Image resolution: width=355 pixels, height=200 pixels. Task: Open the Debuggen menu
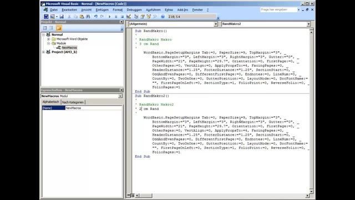134,10
